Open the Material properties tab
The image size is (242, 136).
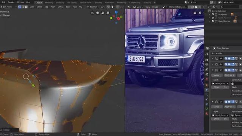click(207, 114)
